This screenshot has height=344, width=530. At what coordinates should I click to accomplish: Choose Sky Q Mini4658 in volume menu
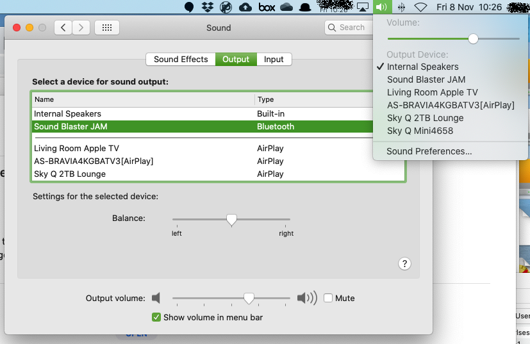451,131
